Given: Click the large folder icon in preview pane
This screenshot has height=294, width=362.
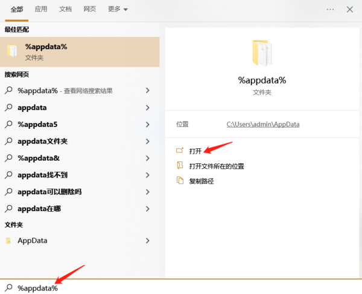Looking at the screenshot, I should point(262,53).
